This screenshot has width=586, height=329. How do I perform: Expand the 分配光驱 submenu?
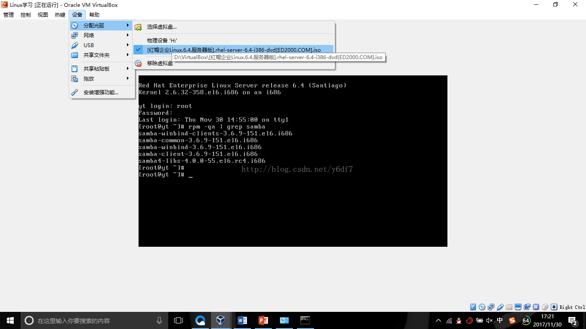pyautogui.click(x=102, y=26)
